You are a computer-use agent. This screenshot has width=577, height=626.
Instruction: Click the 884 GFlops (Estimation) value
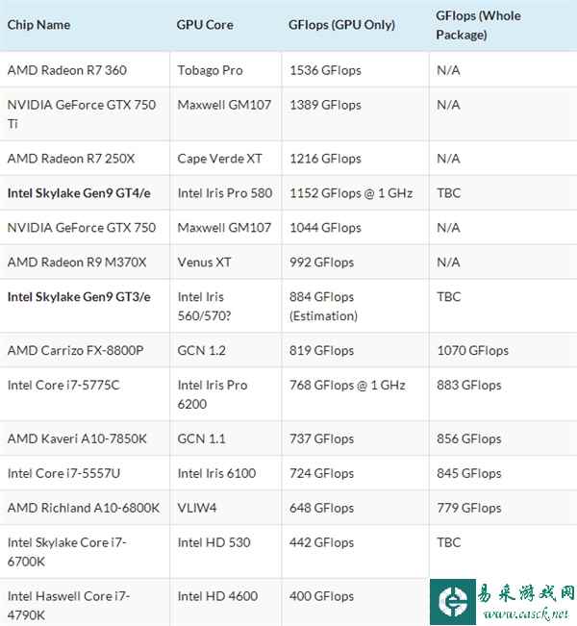pyautogui.click(x=323, y=306)
